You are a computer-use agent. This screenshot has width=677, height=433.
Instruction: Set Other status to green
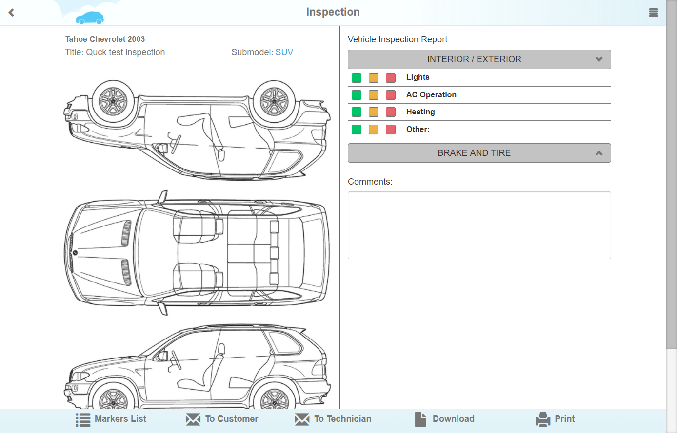pos(357,130)
